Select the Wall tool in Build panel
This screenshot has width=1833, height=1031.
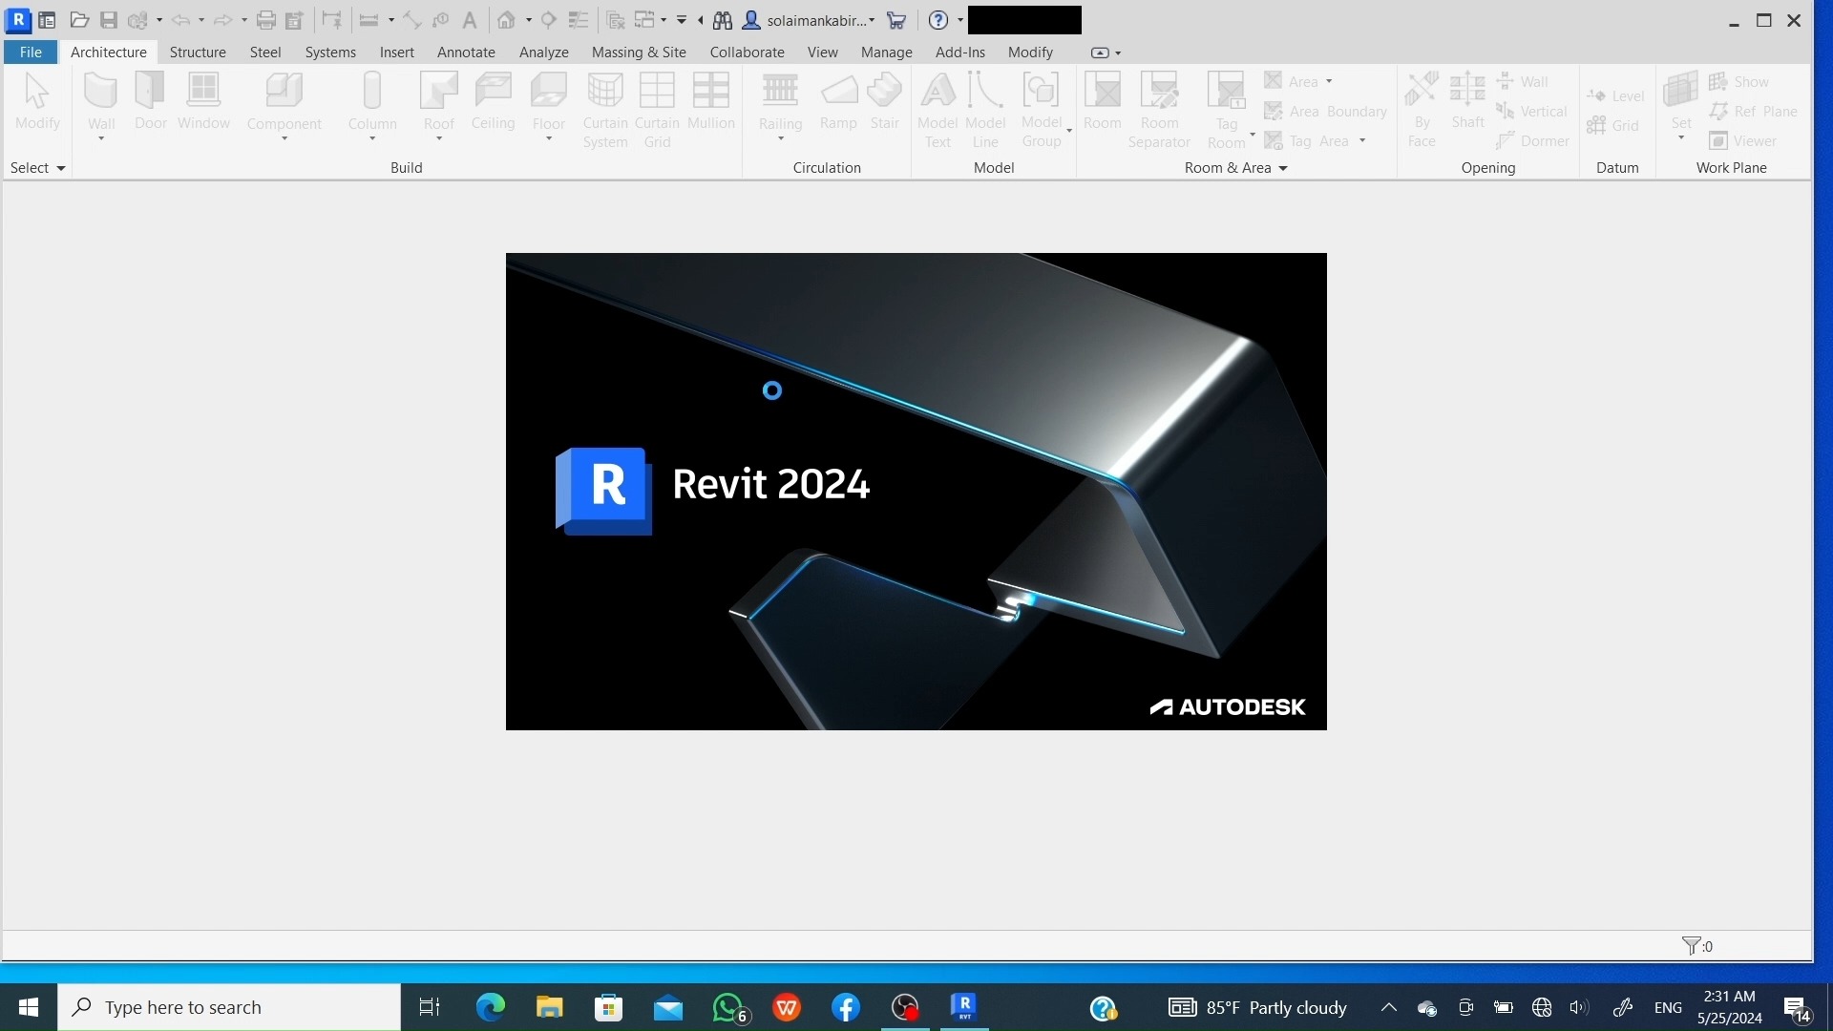click(101, 102)
